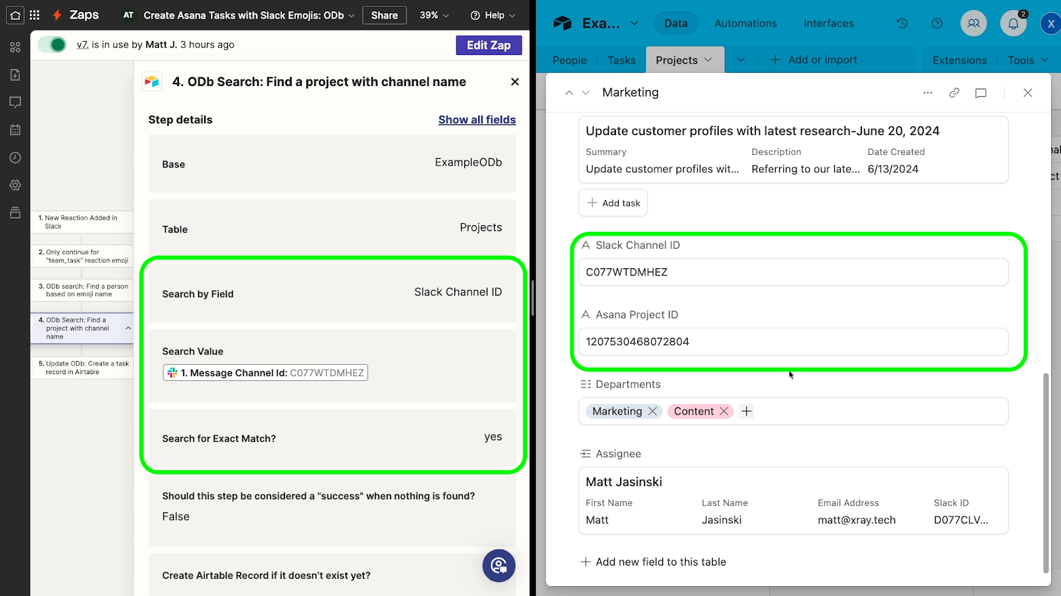Open the comments icon in Zapier sidebar
This screenshot has width=1061, height=596.
[15, 102]
